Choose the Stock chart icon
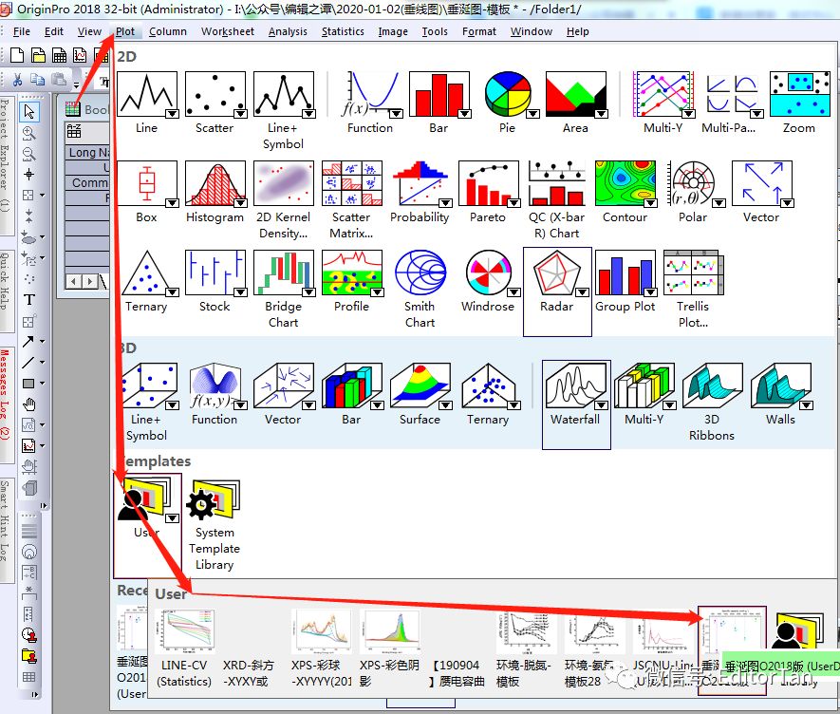The height and width of the screenshot is (714, 840). tap(215, 272)
